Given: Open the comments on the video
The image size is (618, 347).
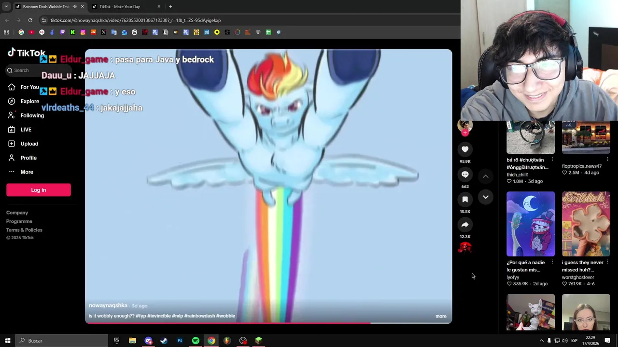Looking at the screenshot, I should coord(465,174).
